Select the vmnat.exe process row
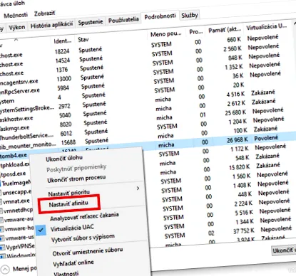Image resolution: width=296 pixels, height=276 pixels. [16, 201]
